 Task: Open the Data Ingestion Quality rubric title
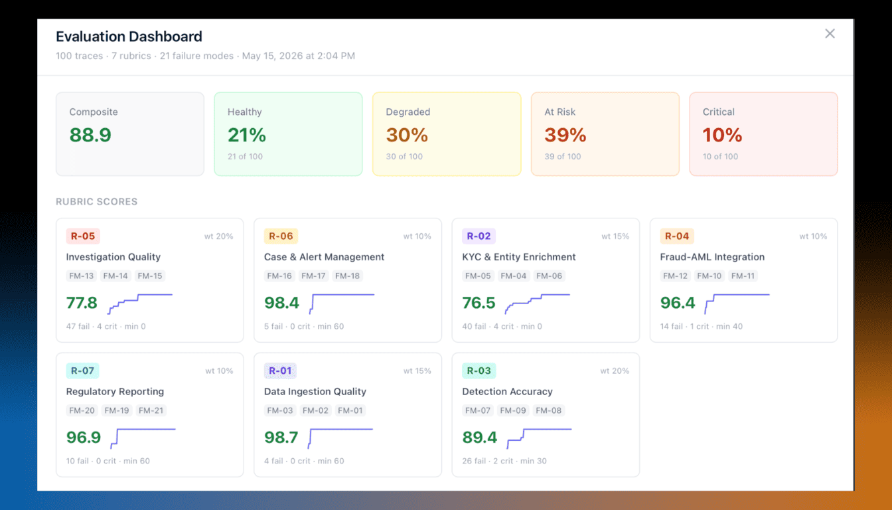[315, 392]
